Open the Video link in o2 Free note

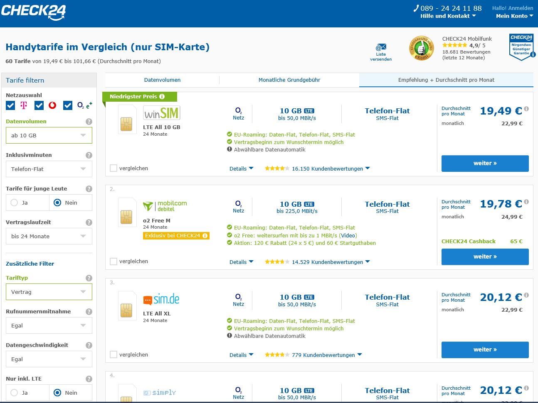point(348,235)
